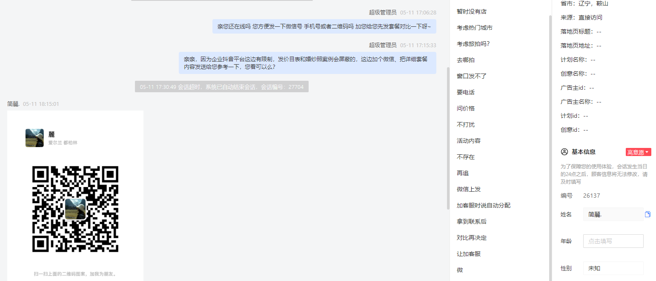
Task: Select quick reply 活动内容
Action: pos(468,141)
